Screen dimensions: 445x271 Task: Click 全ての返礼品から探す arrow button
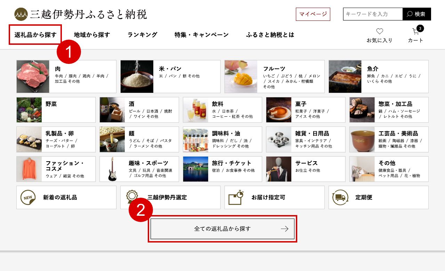point(222,229)
